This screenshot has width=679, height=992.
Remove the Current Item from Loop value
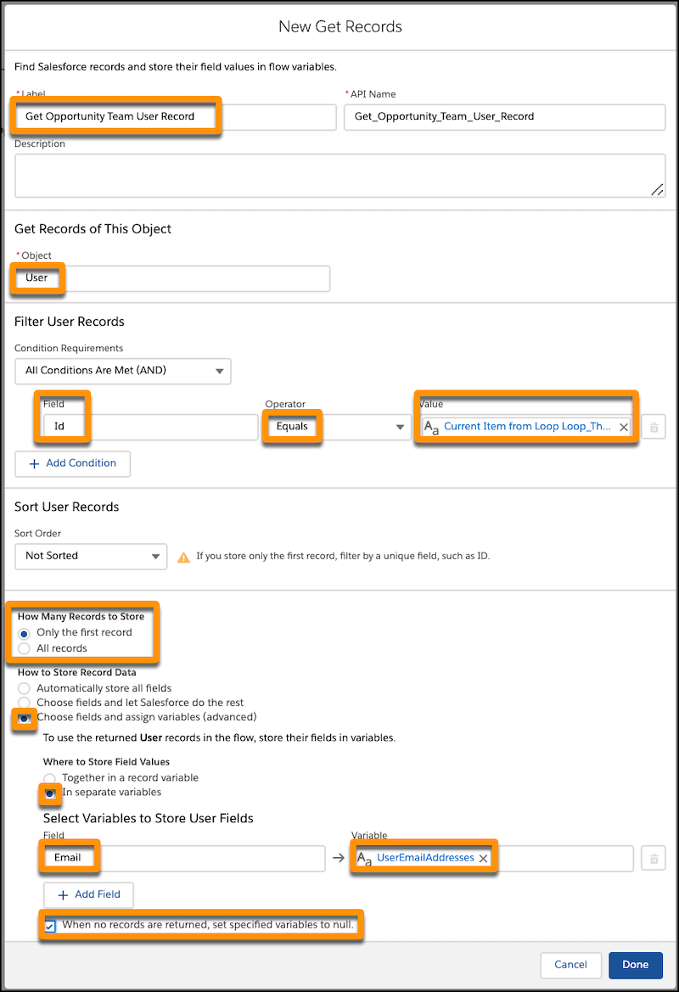[624, 428]
